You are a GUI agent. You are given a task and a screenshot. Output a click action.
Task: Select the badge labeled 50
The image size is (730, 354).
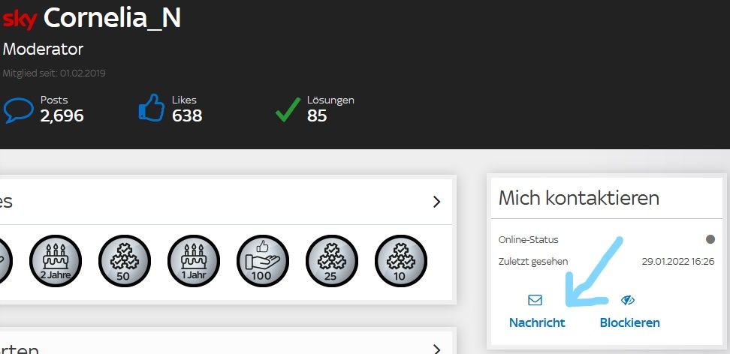125,261
